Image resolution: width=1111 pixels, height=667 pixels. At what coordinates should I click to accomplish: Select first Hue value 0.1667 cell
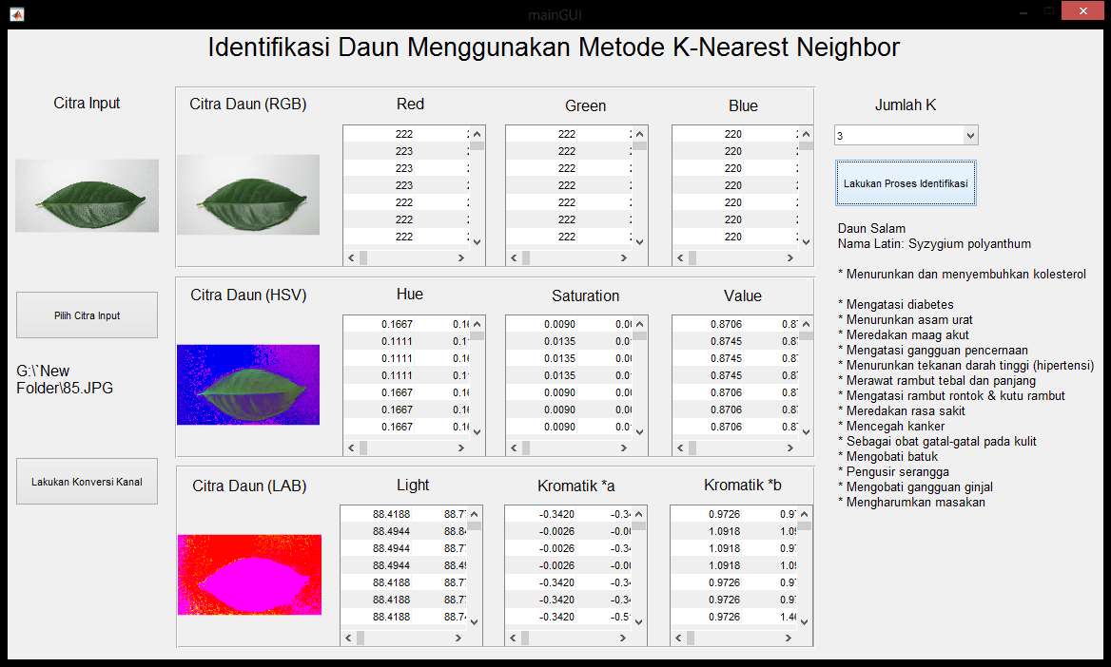[x=380, y=324]
